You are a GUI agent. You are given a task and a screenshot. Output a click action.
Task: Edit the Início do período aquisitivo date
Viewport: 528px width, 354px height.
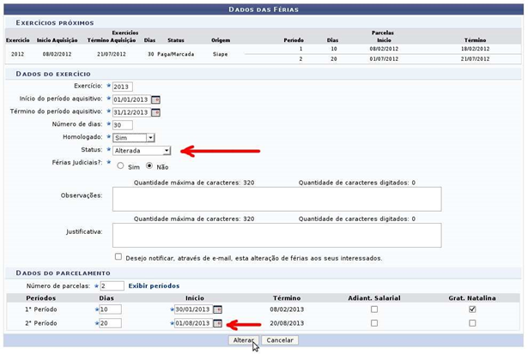[131, 99]
